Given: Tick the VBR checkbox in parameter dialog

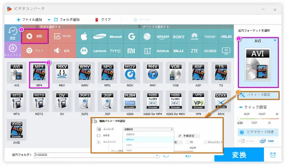Looking at the screenshot, I should [187, 142].
